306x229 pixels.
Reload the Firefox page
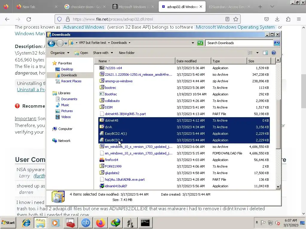(29, 19)
